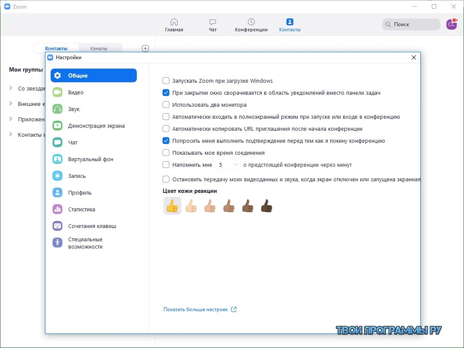Image resolution: width=464 pixels, height=348 pixels.
Task: Click the Zoom logo in the main title bar
Action: click(x=7, y=6)
